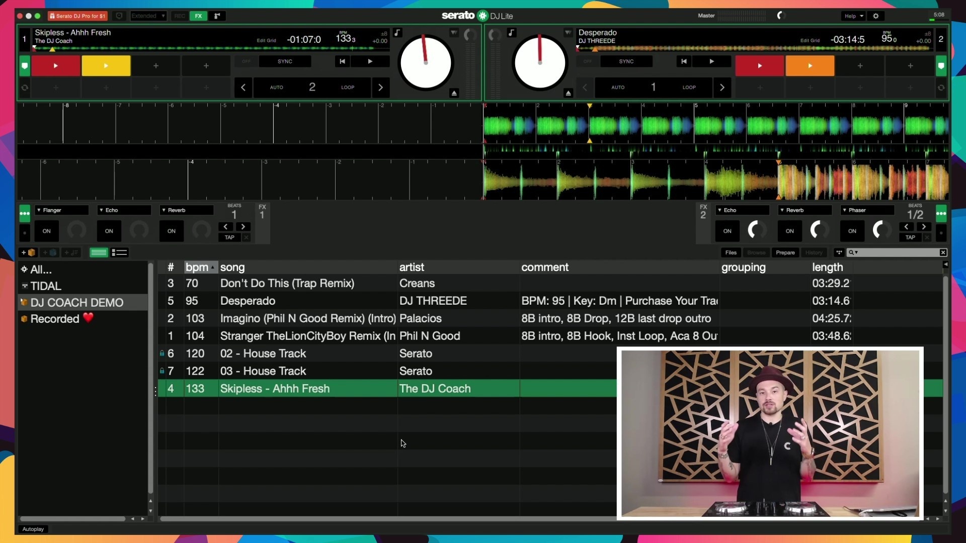This screenshot has height=543, width=966.
Task: Switch to the Prepare tab
Action: pyautogui.click(x=785, y=252)
